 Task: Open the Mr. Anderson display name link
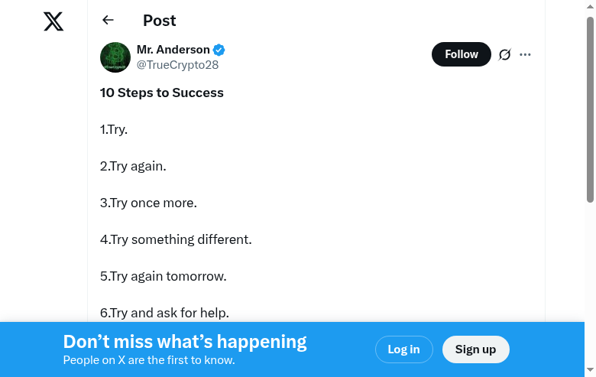point(173,50)
